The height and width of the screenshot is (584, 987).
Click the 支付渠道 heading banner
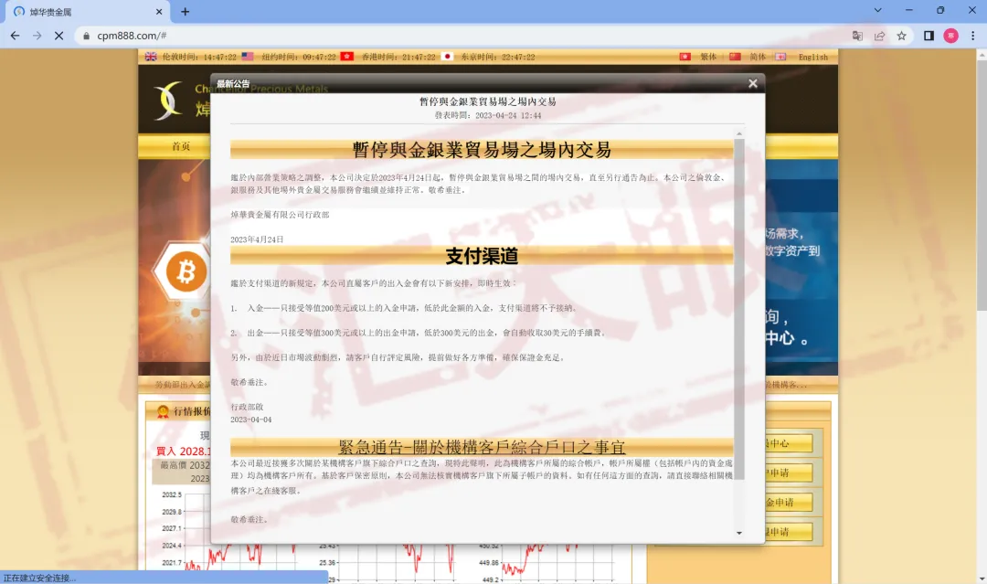482,256
